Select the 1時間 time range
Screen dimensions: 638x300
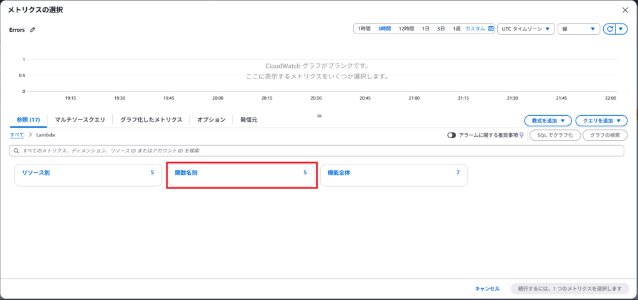[x=364, y=29]
